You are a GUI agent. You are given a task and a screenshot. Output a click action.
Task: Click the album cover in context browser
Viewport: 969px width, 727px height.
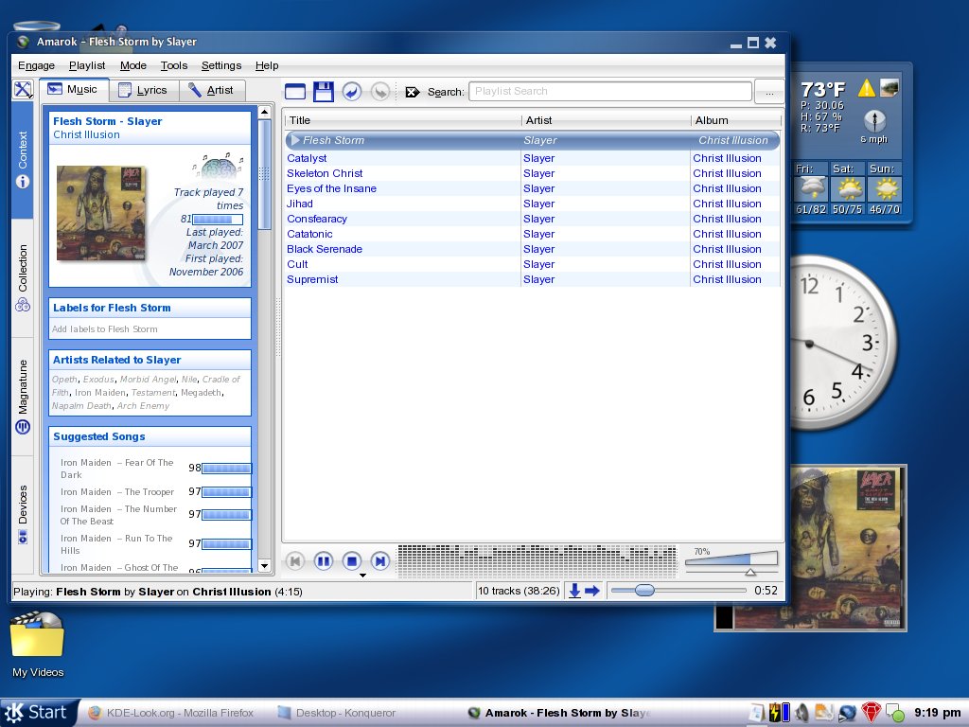pyautogui.click(x=100, y=213)
